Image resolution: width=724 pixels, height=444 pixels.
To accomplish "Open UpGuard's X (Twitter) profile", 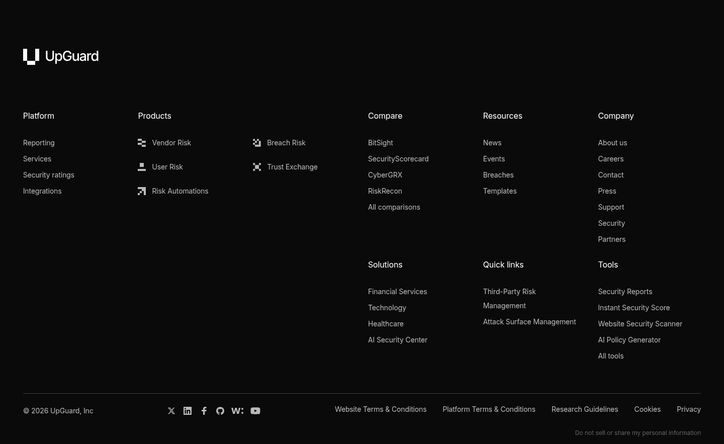I will pos(171,411).
